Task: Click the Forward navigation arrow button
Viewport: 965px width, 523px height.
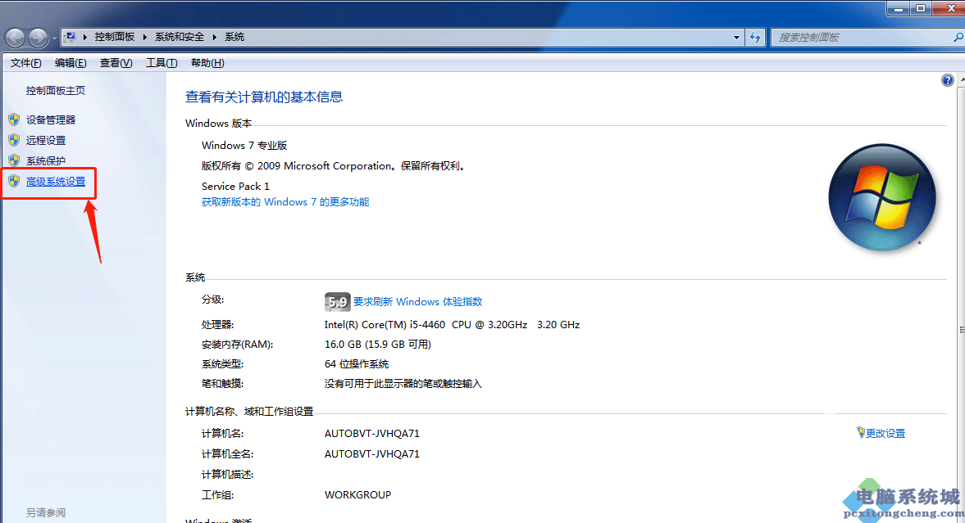Action: point(39,38)
